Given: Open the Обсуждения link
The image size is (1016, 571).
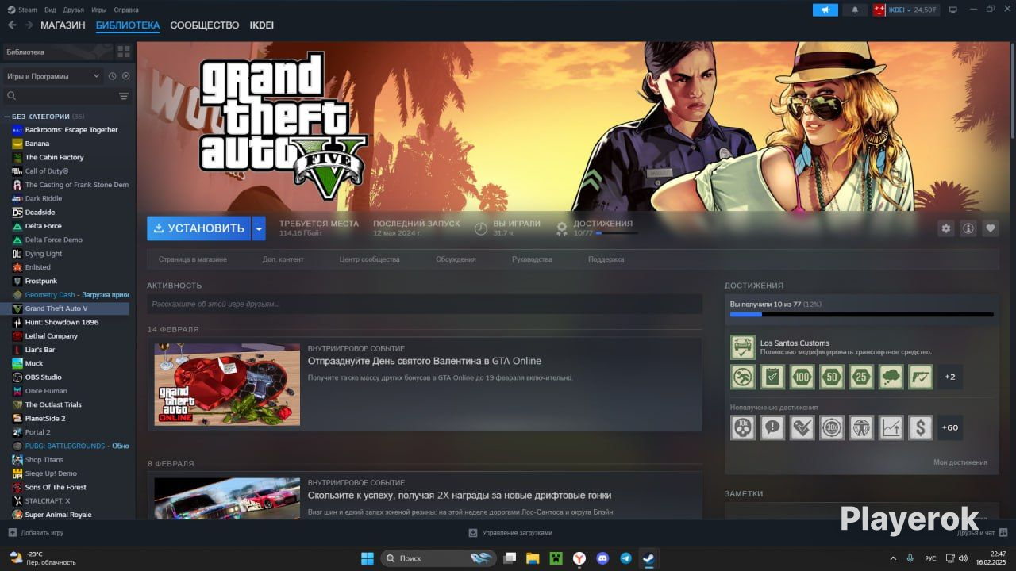Looking at the screenshot, I should click(456, 259).
